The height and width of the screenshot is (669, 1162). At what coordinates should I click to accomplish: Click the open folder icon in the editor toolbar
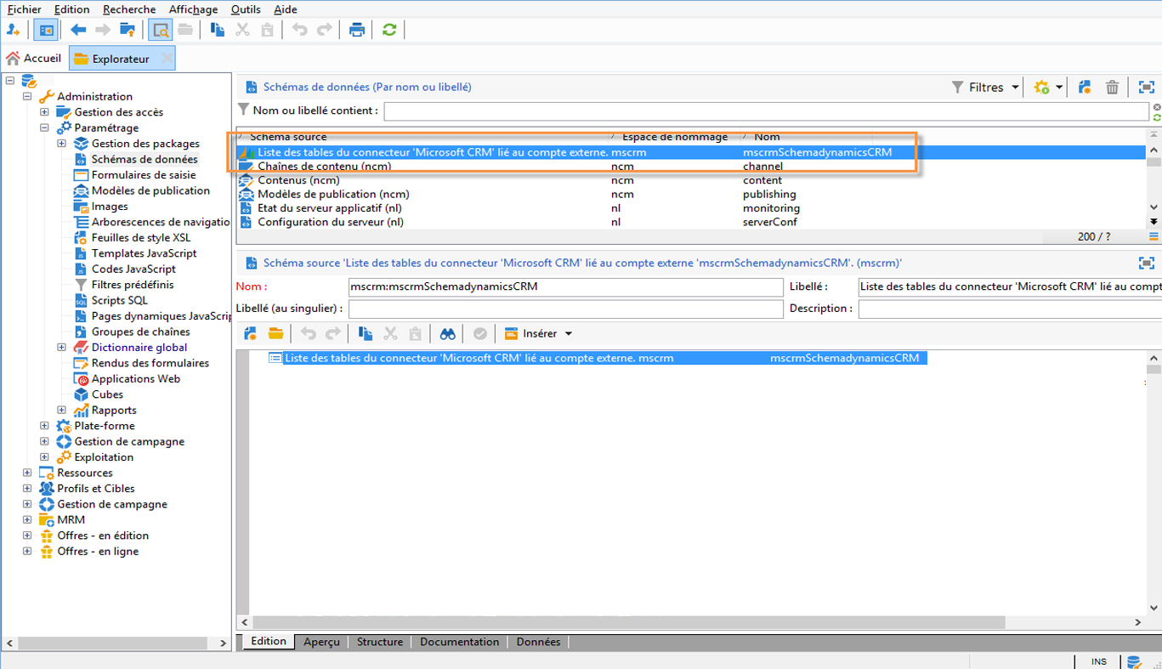coord(275,333)
